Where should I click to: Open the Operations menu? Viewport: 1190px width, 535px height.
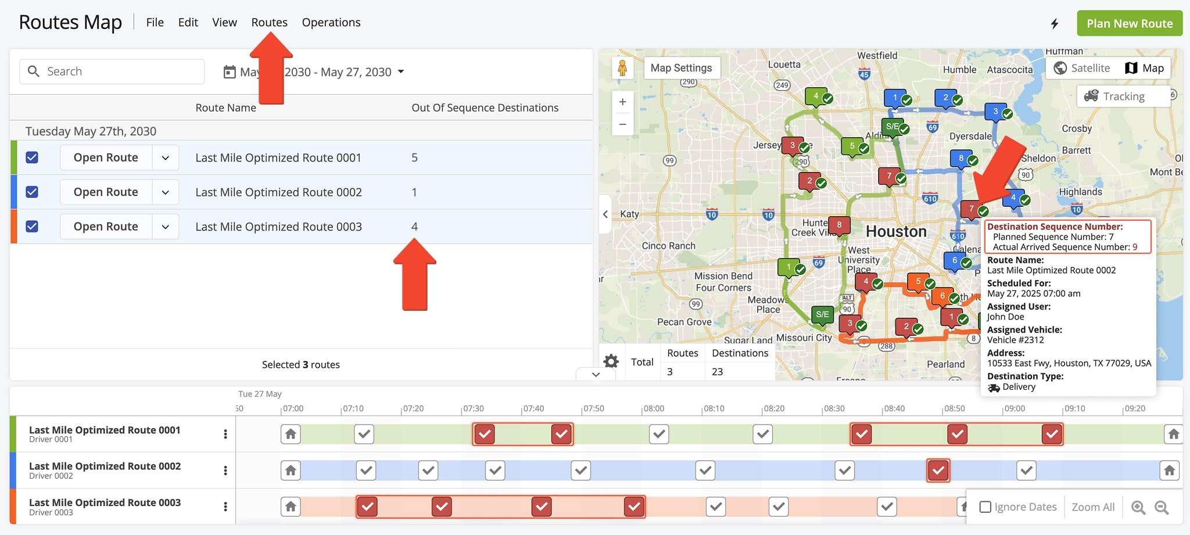pyautogui.click(x=331, y=22)
